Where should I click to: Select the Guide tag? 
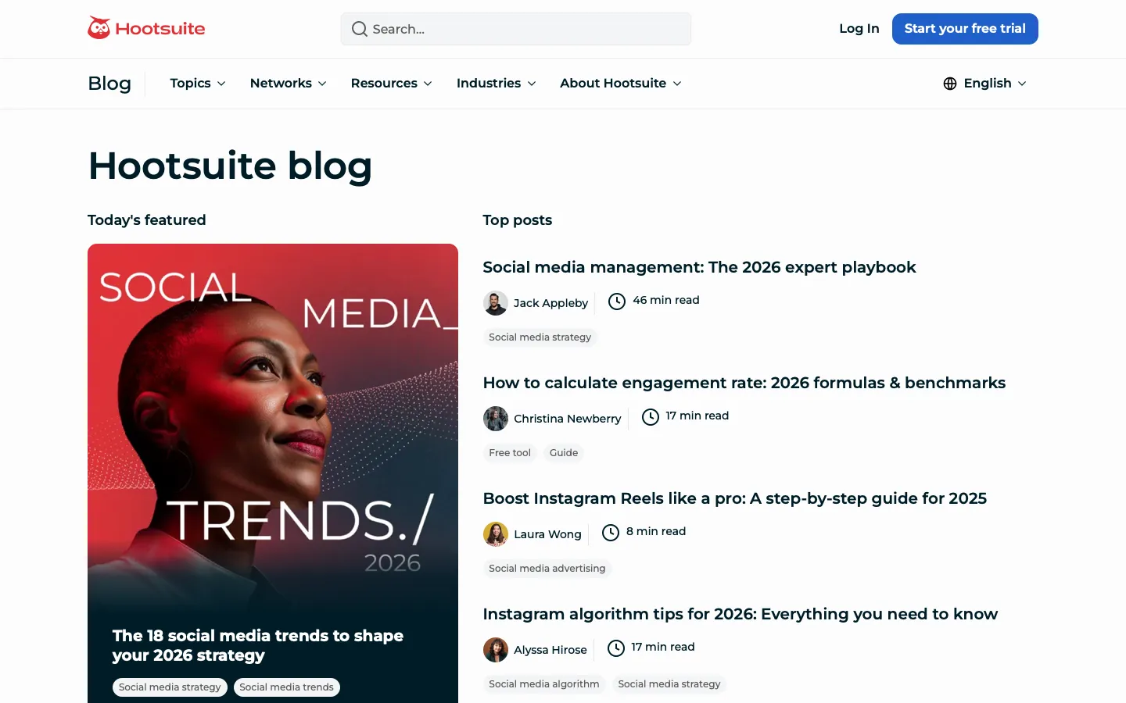pyautogui.click(x=564, y=453)
